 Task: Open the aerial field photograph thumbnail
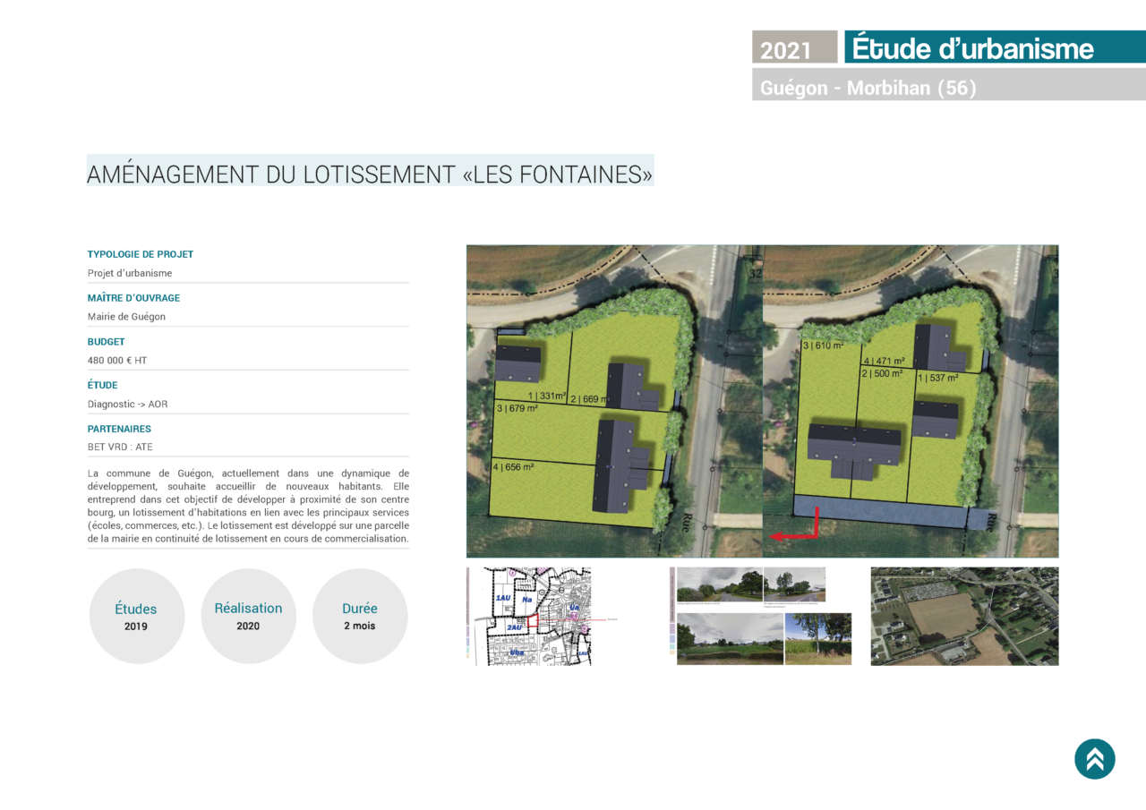(x=964, y=616)
